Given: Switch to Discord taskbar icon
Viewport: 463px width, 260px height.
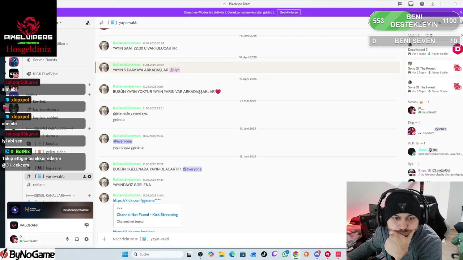Looking at the screenshot, I should pos(317,254).
